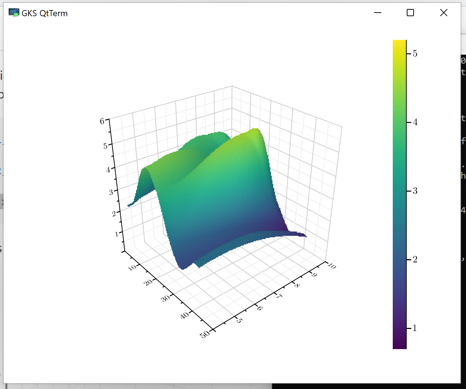
Task: Maximize the GKS QtTerm window
Action: coord(410,13)
